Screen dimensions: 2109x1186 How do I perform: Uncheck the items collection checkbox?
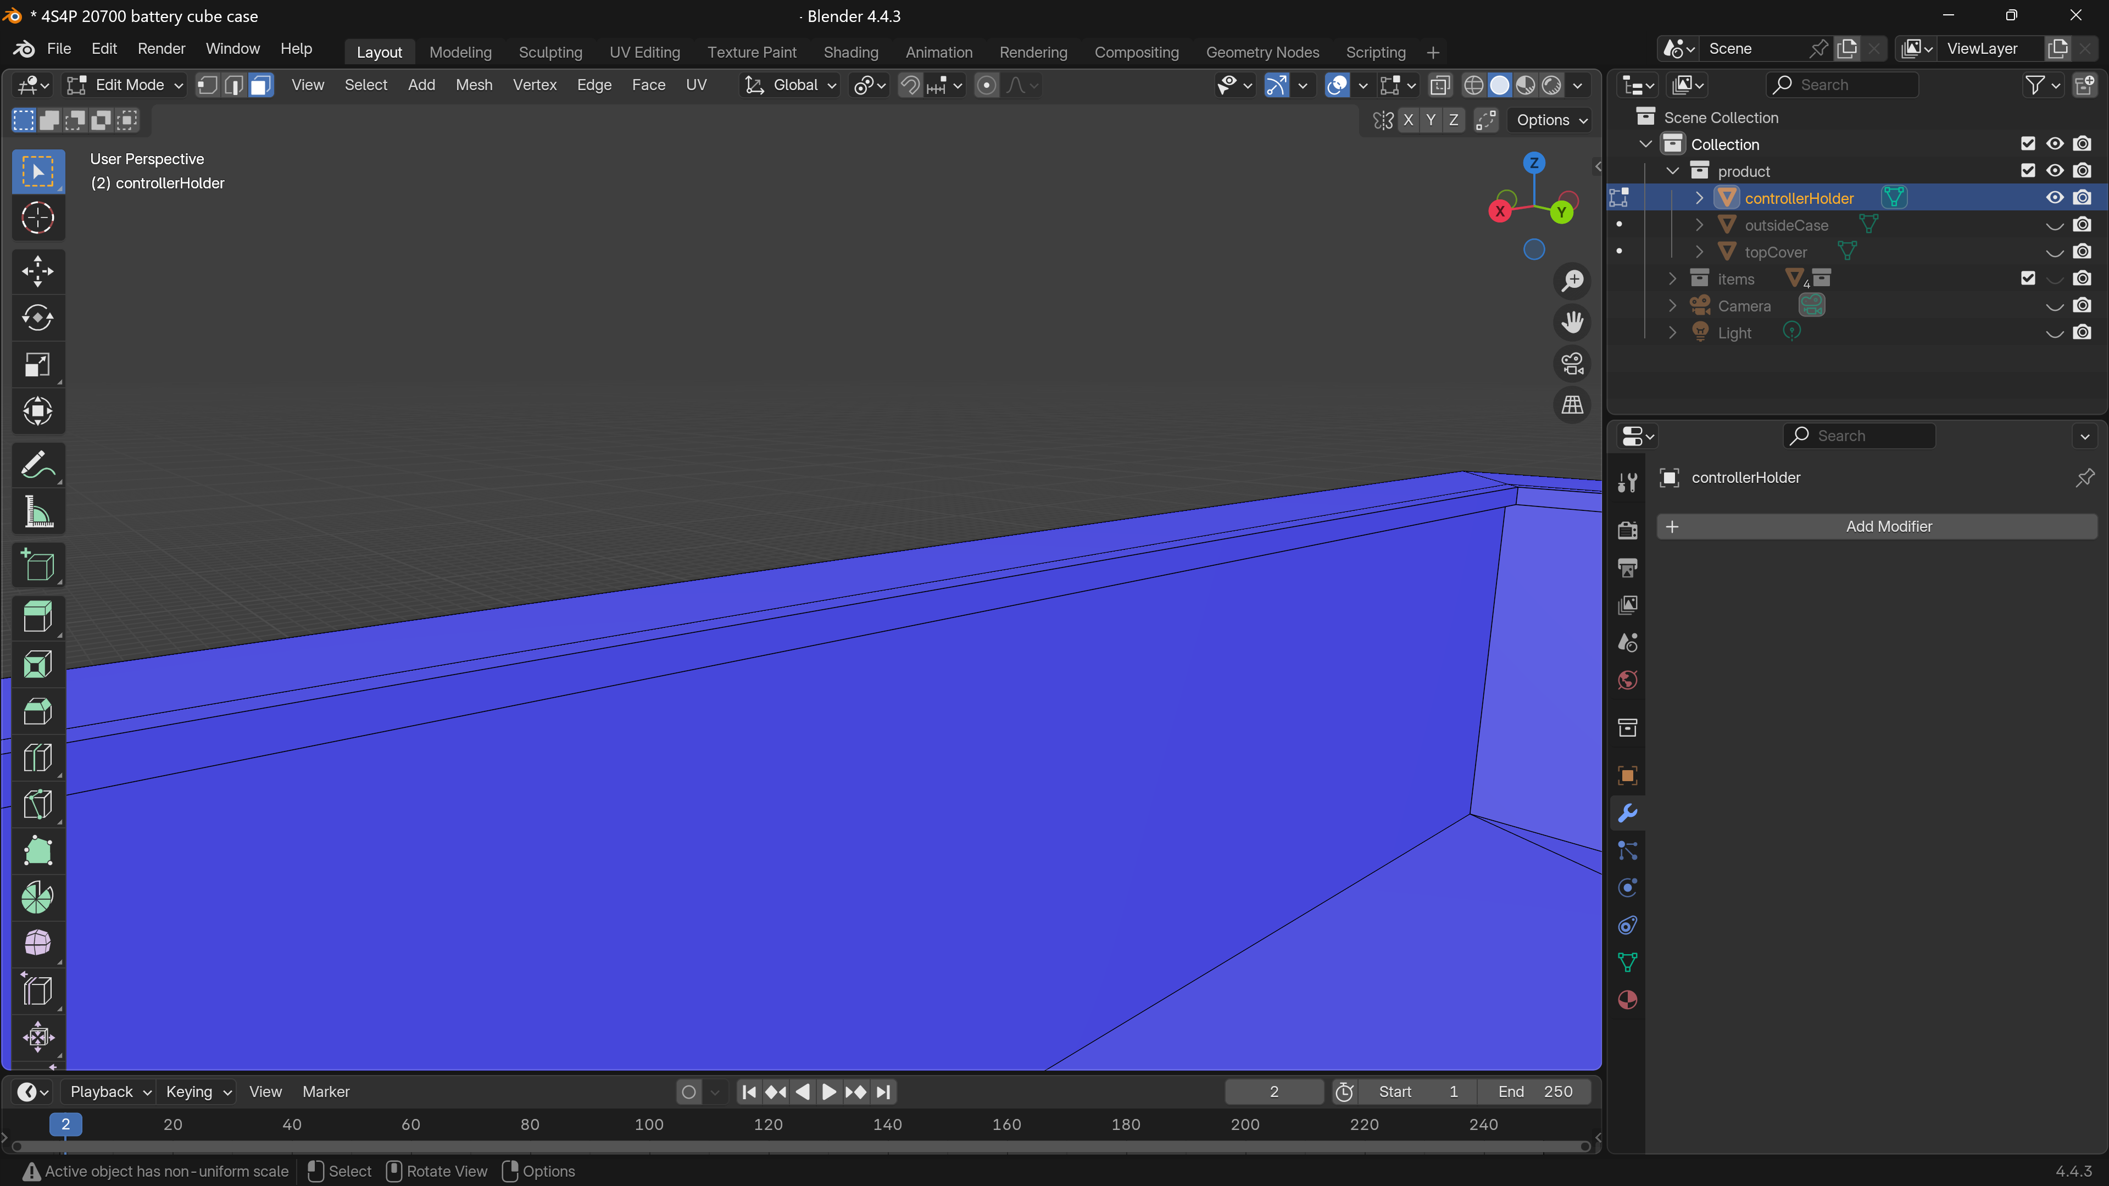(x=2027, y=279)
